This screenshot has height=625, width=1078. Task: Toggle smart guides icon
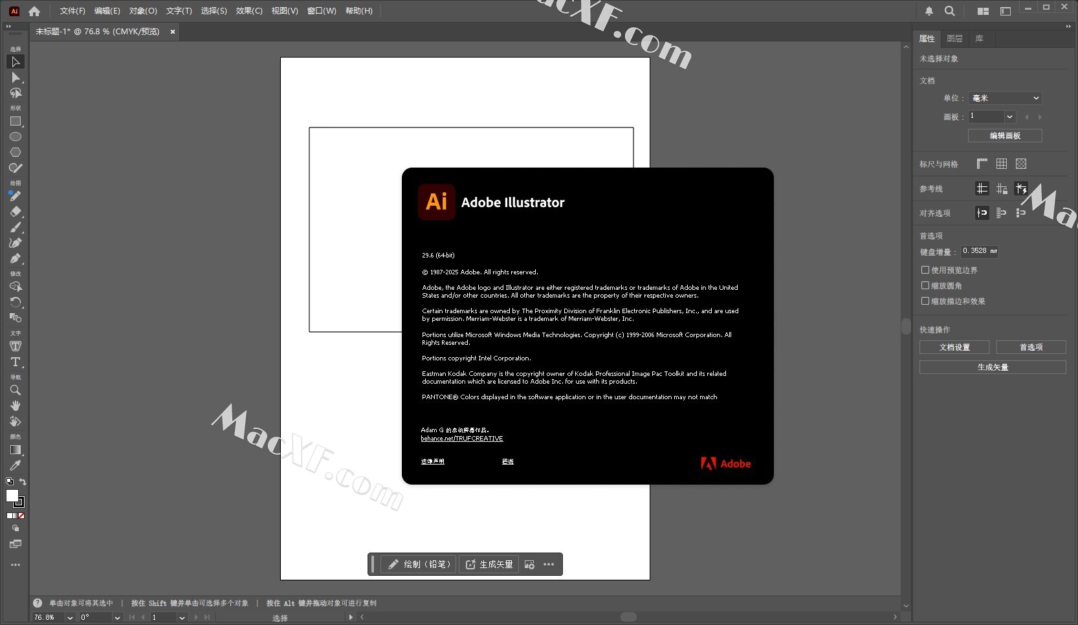1021,188
